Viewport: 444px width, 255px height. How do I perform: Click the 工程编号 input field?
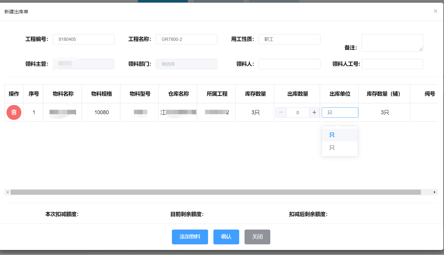point(83,39)
